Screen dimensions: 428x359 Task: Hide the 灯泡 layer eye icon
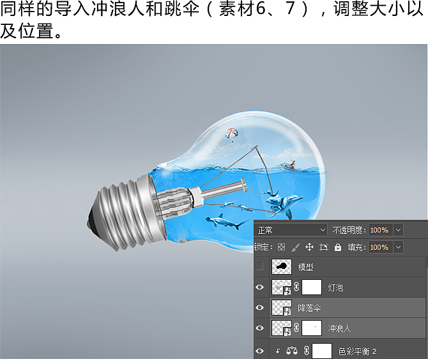(259, 287)
